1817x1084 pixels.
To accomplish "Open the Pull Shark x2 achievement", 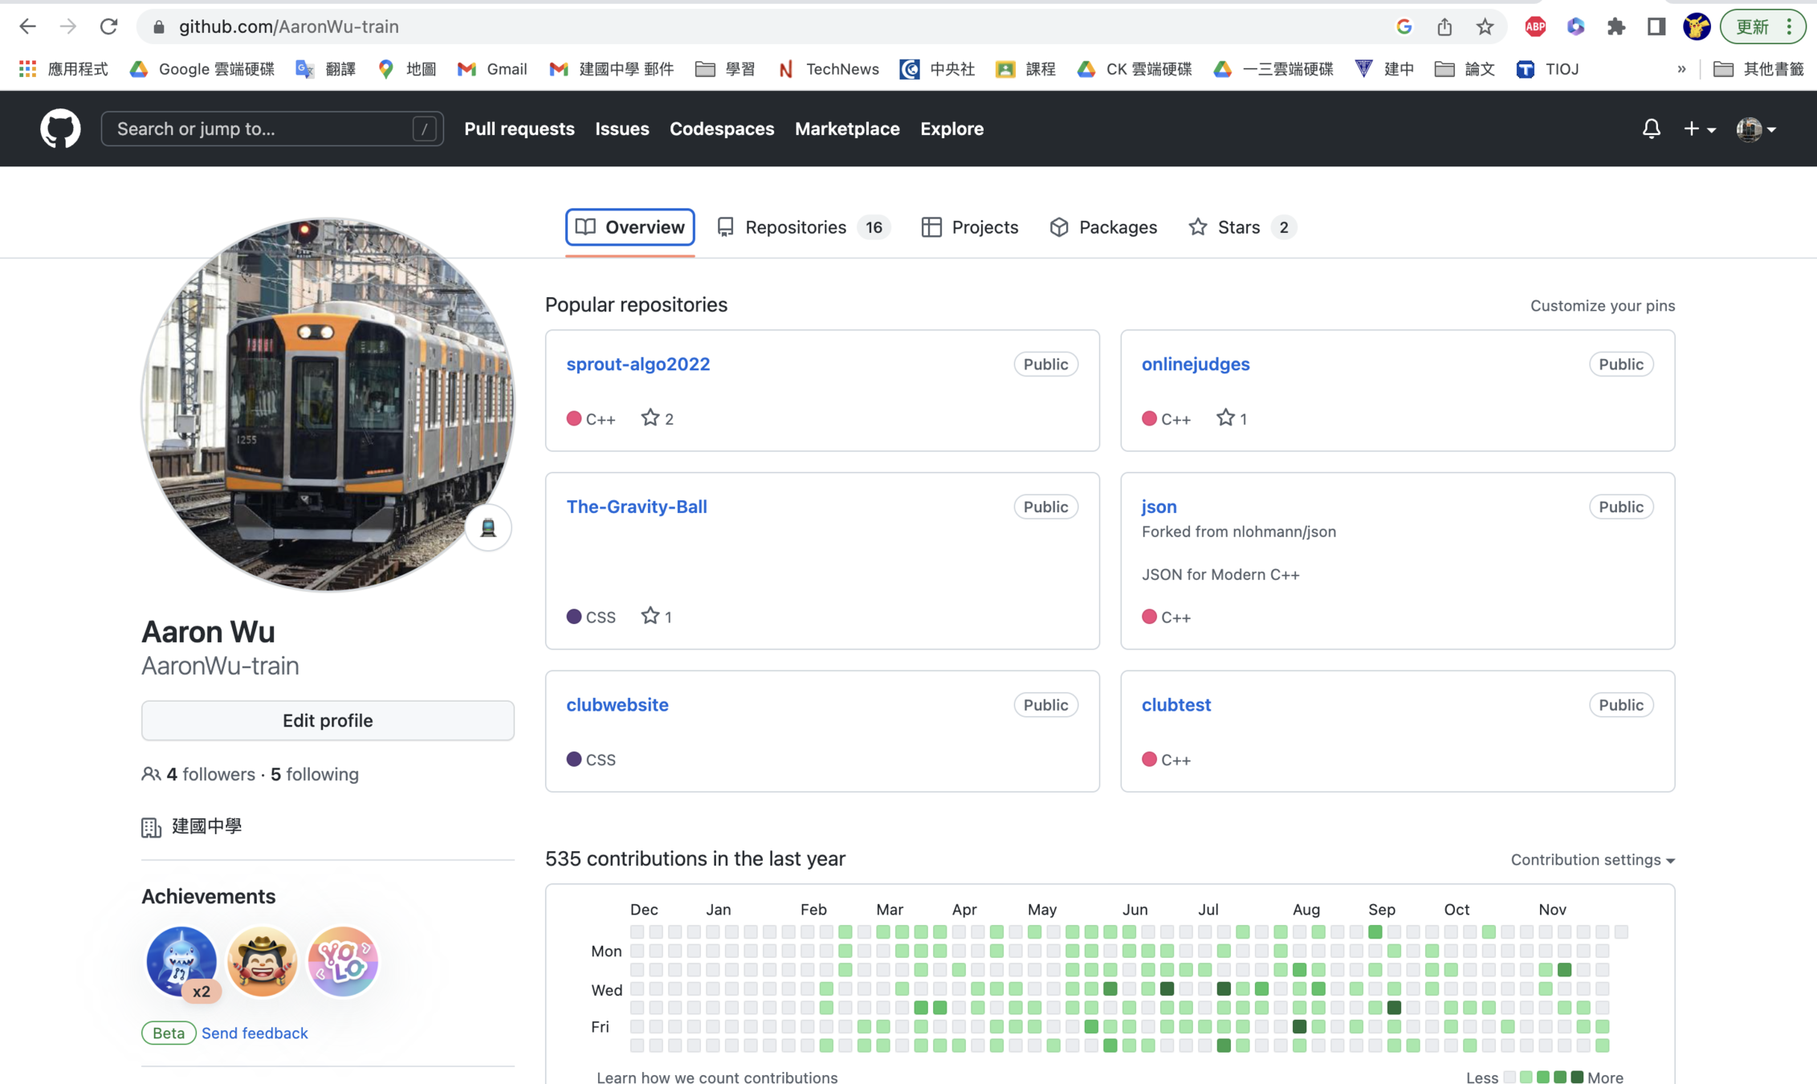I will pyautogui.click(x=181, y=962).
